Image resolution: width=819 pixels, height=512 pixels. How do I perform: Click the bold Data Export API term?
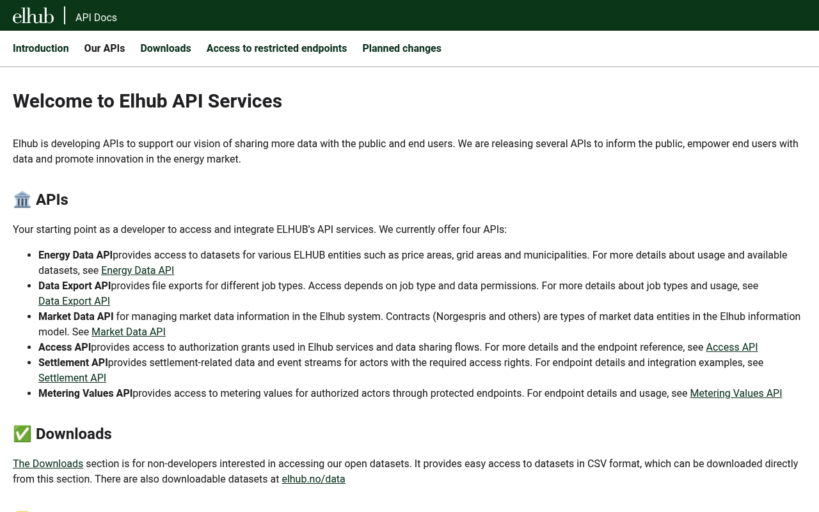74,285
